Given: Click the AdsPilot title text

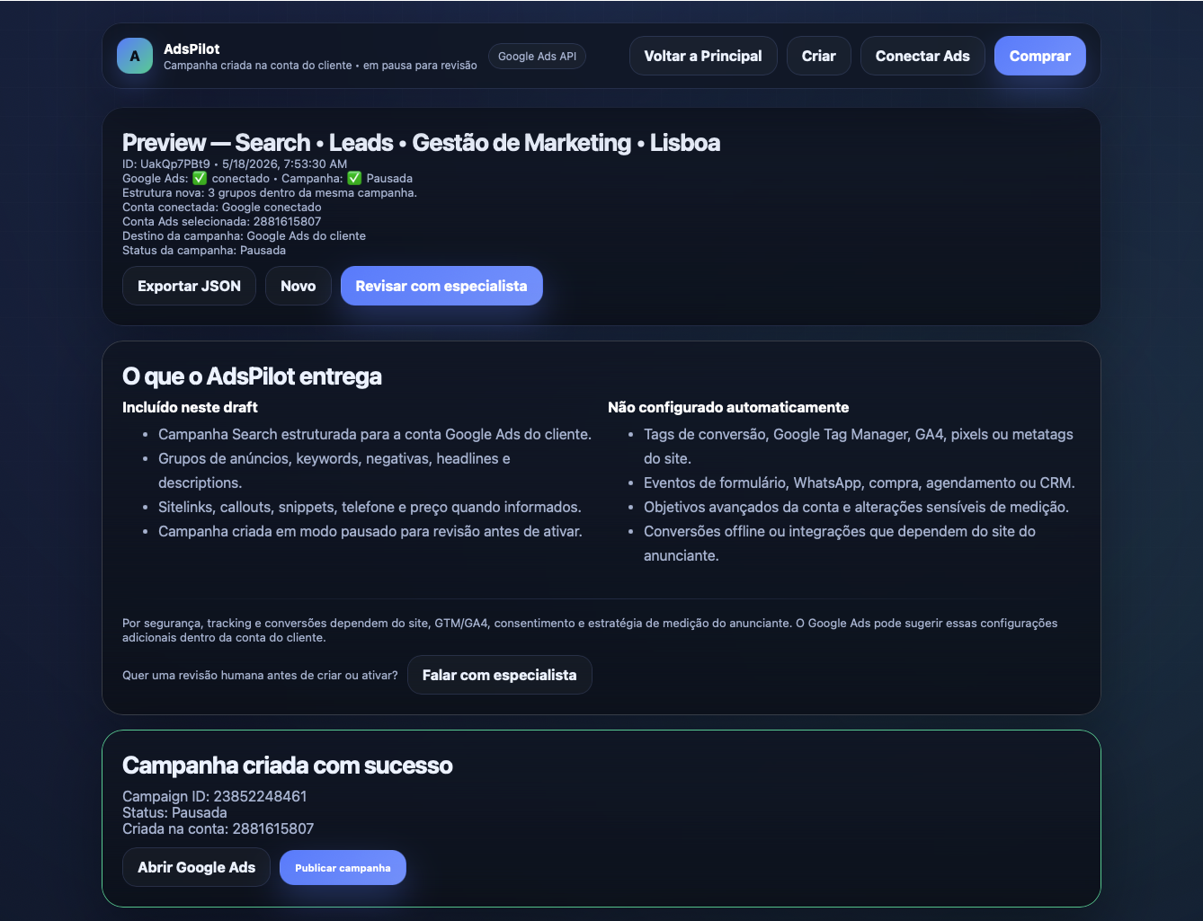Looking at the screenshot, I should point(192,49).
